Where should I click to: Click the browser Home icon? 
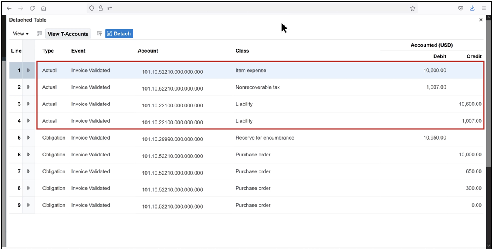click(x=43, y=8)
